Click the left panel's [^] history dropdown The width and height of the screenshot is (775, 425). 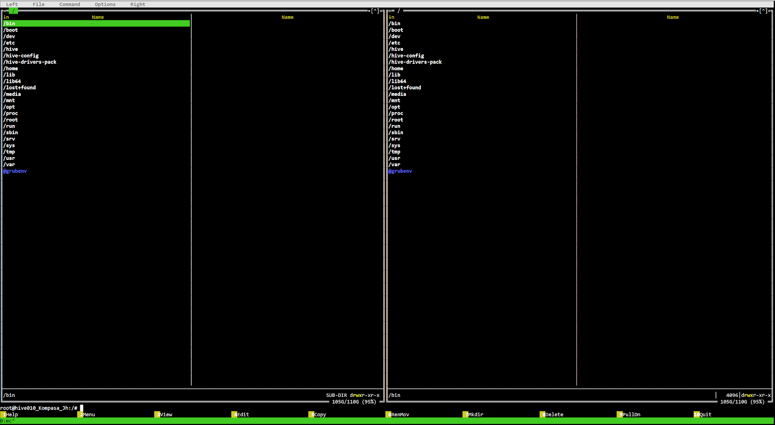(x=375, y=11)
